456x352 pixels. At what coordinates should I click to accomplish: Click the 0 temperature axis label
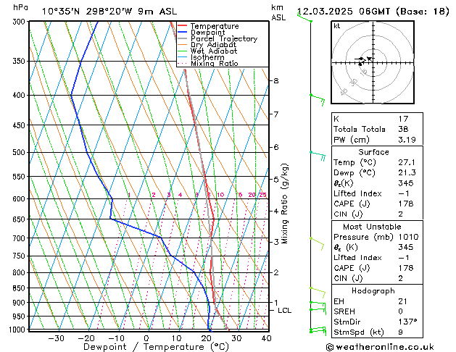coord(146,338)
